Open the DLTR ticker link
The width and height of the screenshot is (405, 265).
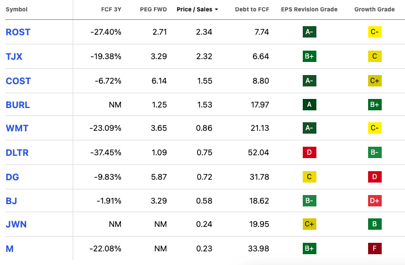click(x=18, y=152)
